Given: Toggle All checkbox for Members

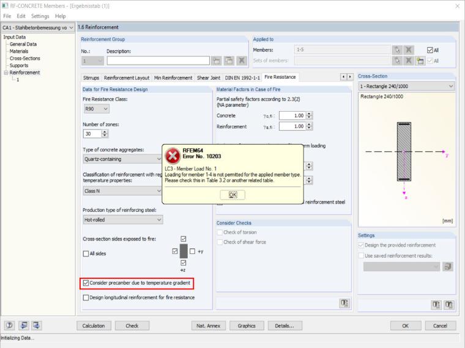Looking at the screenshot, I should tap(430, 50).
